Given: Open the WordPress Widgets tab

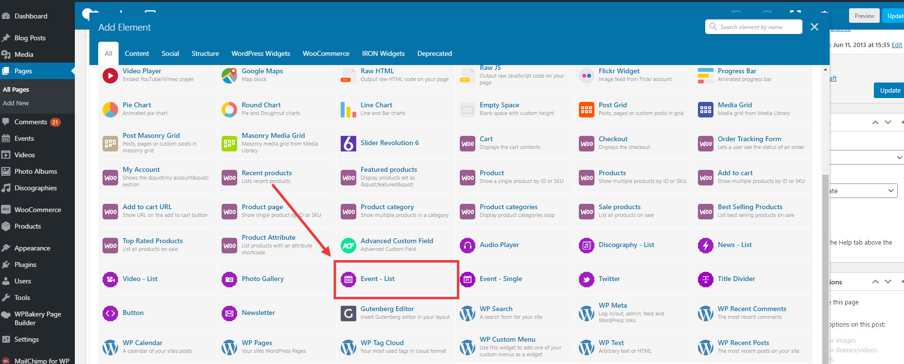Looking at the screenshot, I should click(261, 53).
